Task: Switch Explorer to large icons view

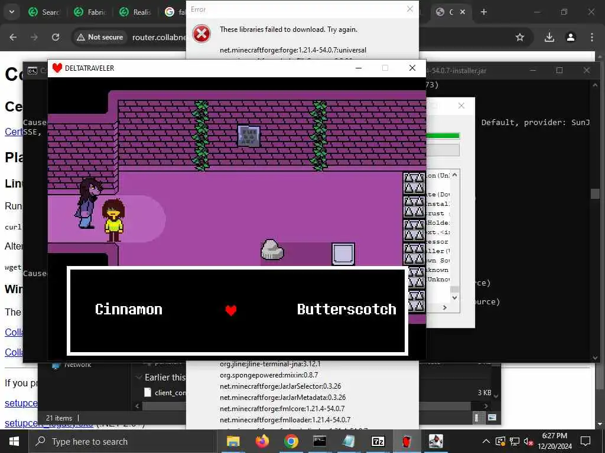Action: point(492,418)
